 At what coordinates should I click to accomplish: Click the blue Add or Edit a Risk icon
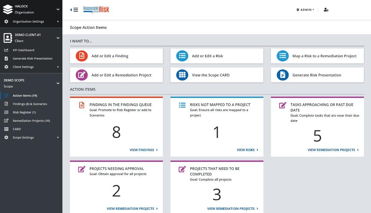click(182, 56)
